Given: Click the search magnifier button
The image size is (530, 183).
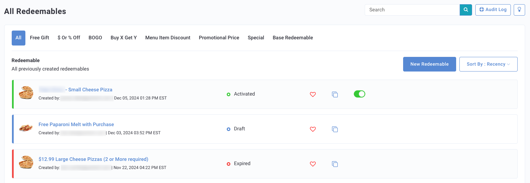Looking at the screenshot, I should 466,10.
